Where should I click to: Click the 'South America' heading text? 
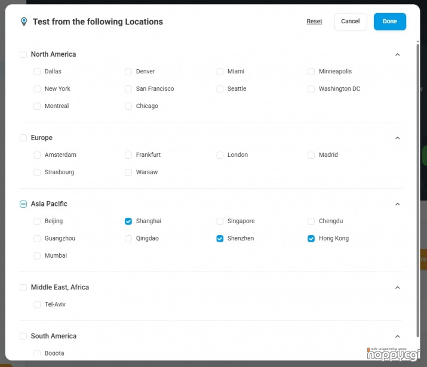(54, 336)
